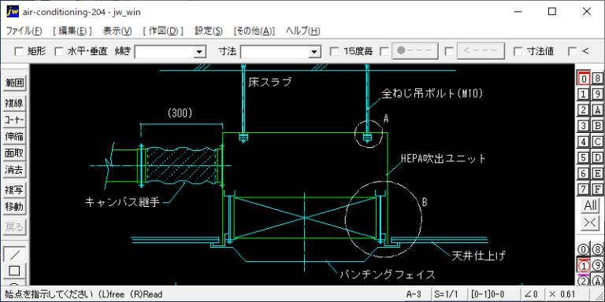
Task: Open the ファイル(F) menu
Action: (x=24, y=31)
